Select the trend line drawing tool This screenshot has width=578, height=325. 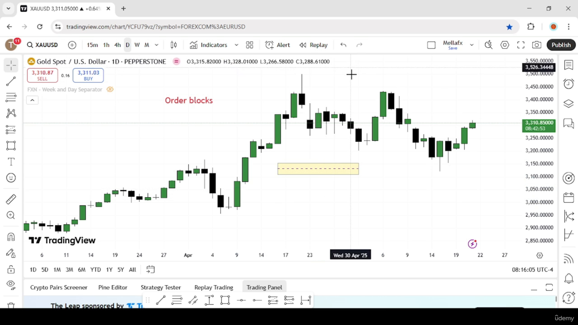click(x=11, y=81)
